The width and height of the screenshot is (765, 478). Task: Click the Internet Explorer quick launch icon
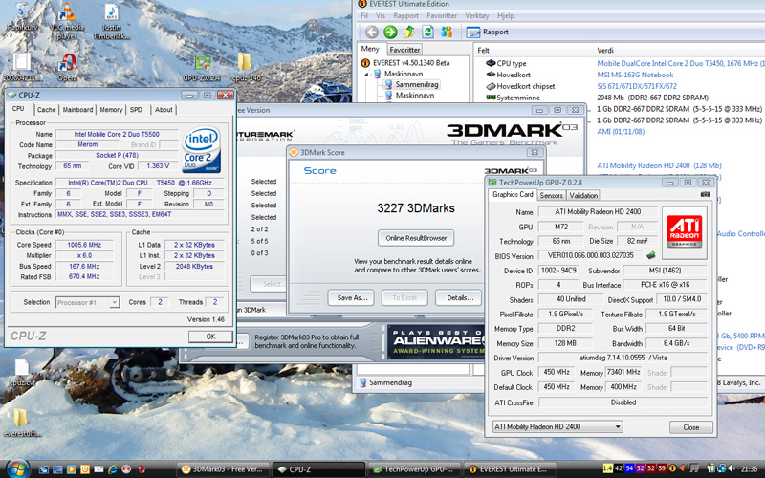112,469
